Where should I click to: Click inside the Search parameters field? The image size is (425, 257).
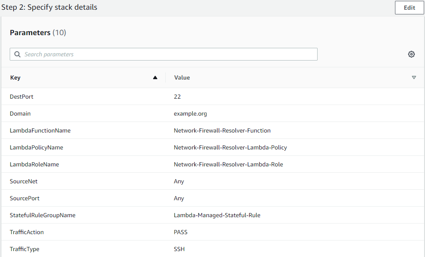pyautogui.click(x=127, y=54)
